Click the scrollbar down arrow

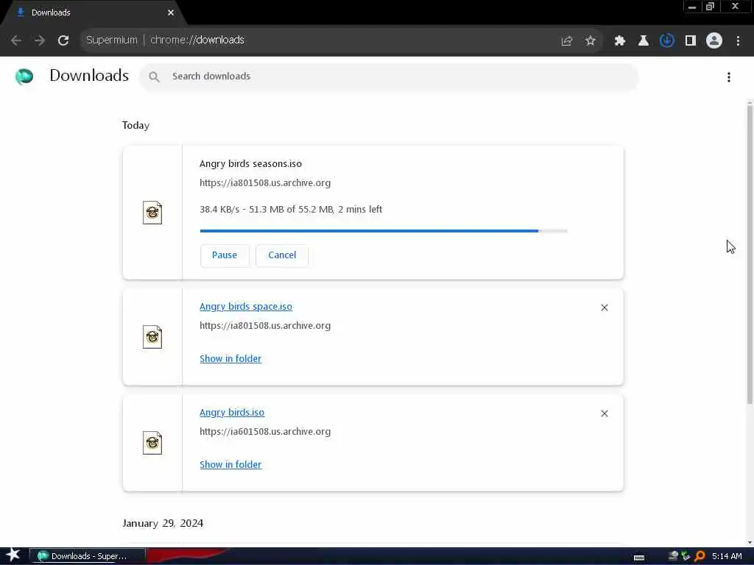pos(749,542)
